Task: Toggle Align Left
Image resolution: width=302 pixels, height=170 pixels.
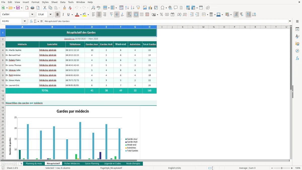Action: tap(93, 15)
